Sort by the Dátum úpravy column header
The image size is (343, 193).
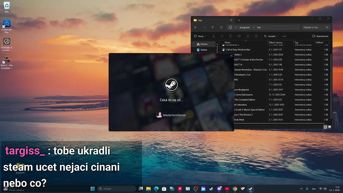(x=280, y=43)
